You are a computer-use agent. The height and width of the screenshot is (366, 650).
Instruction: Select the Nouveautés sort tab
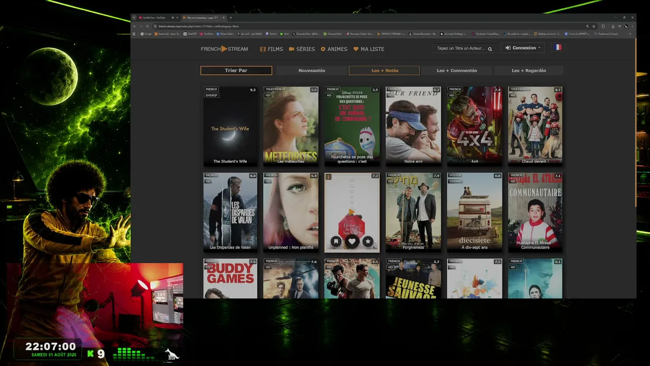pyautogui.click(x=312, y=71)
